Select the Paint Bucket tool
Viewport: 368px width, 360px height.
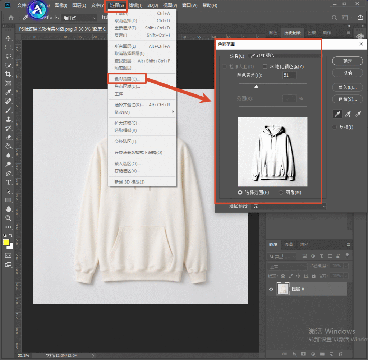8,146
